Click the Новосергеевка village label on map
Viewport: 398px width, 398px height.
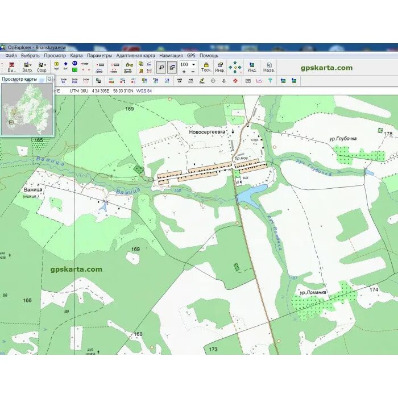click(207, 132)
